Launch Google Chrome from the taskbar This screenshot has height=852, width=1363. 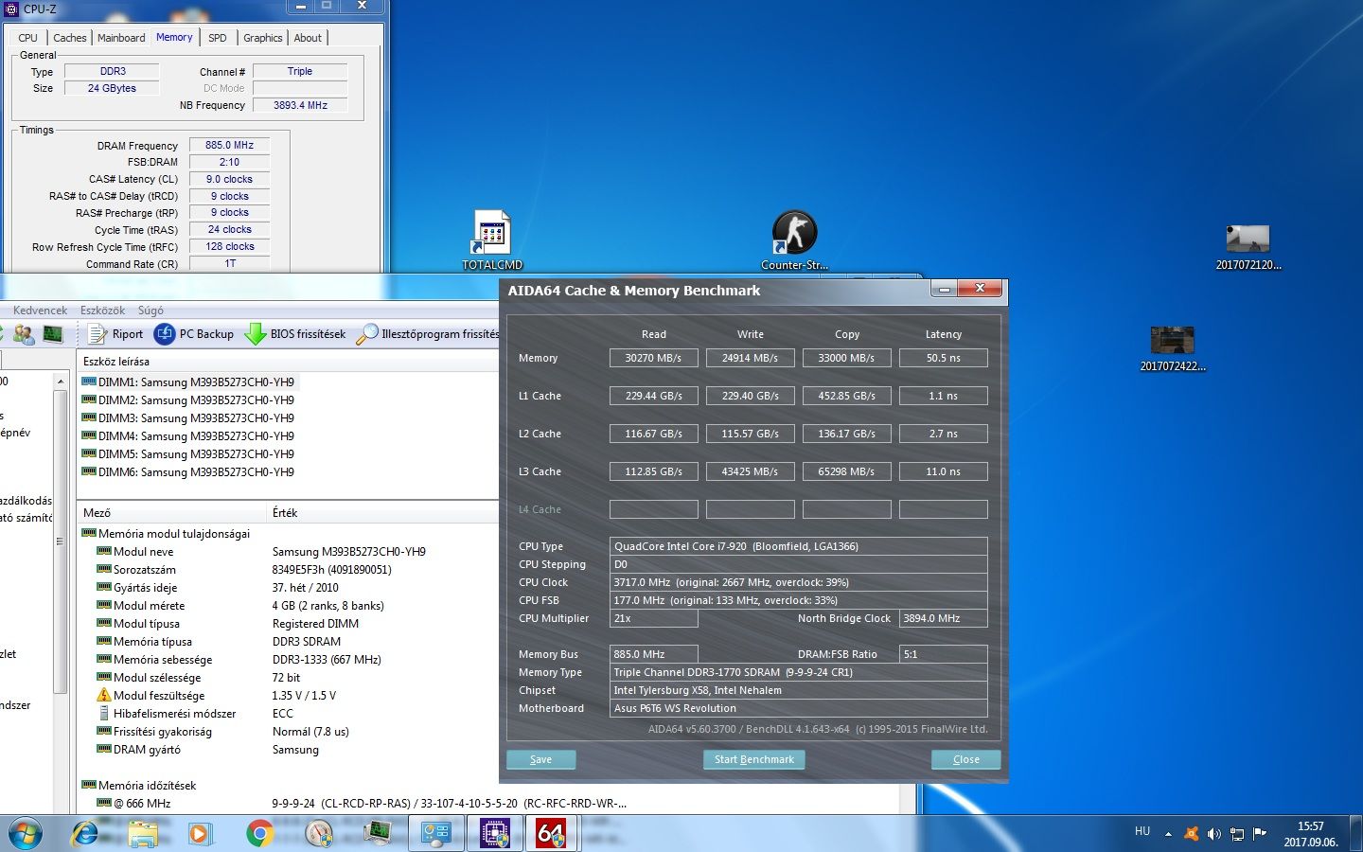[259, 834]
